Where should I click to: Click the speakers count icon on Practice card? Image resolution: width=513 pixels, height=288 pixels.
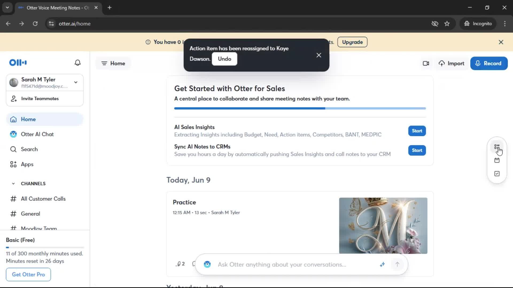tap(180, 264)
